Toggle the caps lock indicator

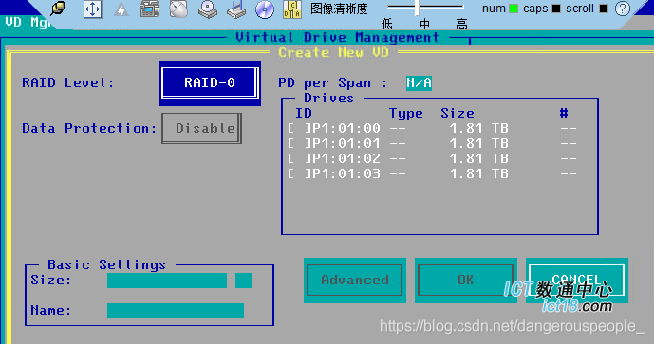coord(556,9)
